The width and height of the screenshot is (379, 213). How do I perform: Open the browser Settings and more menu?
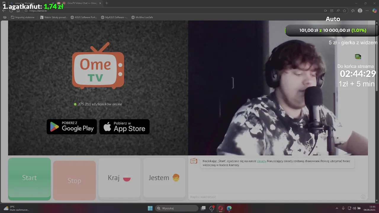[x=367, y=11]
